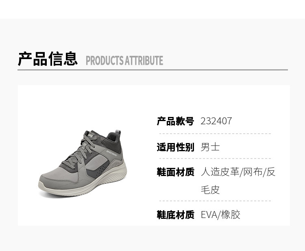The height and width of the screenshot is (251, 305).
Task: Click the dashed divider below 232407
Action: [x=215, y=134]
